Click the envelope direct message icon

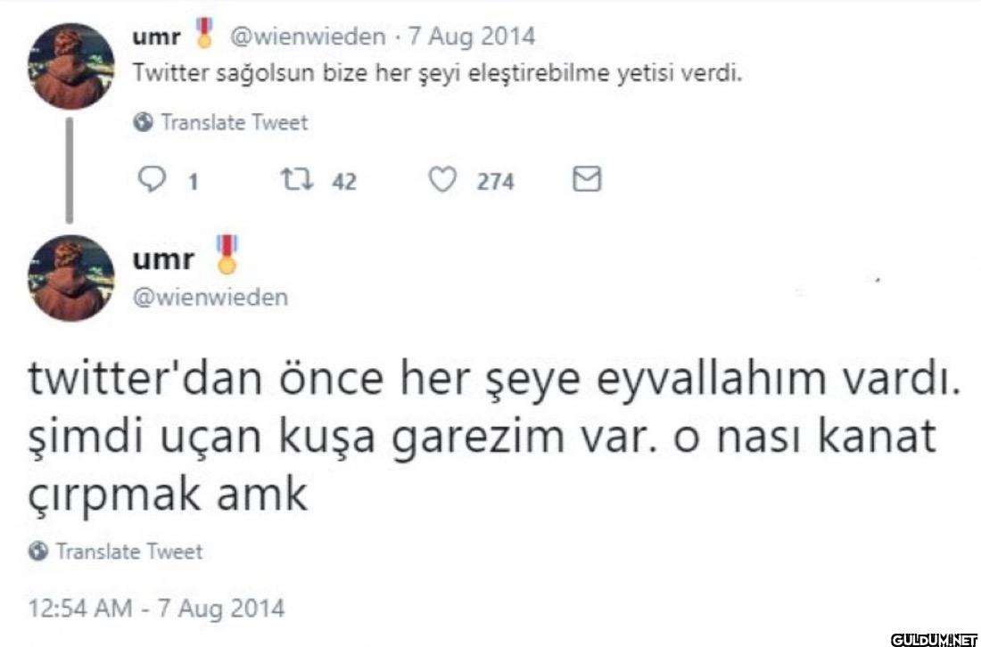(x=586, y=180)
